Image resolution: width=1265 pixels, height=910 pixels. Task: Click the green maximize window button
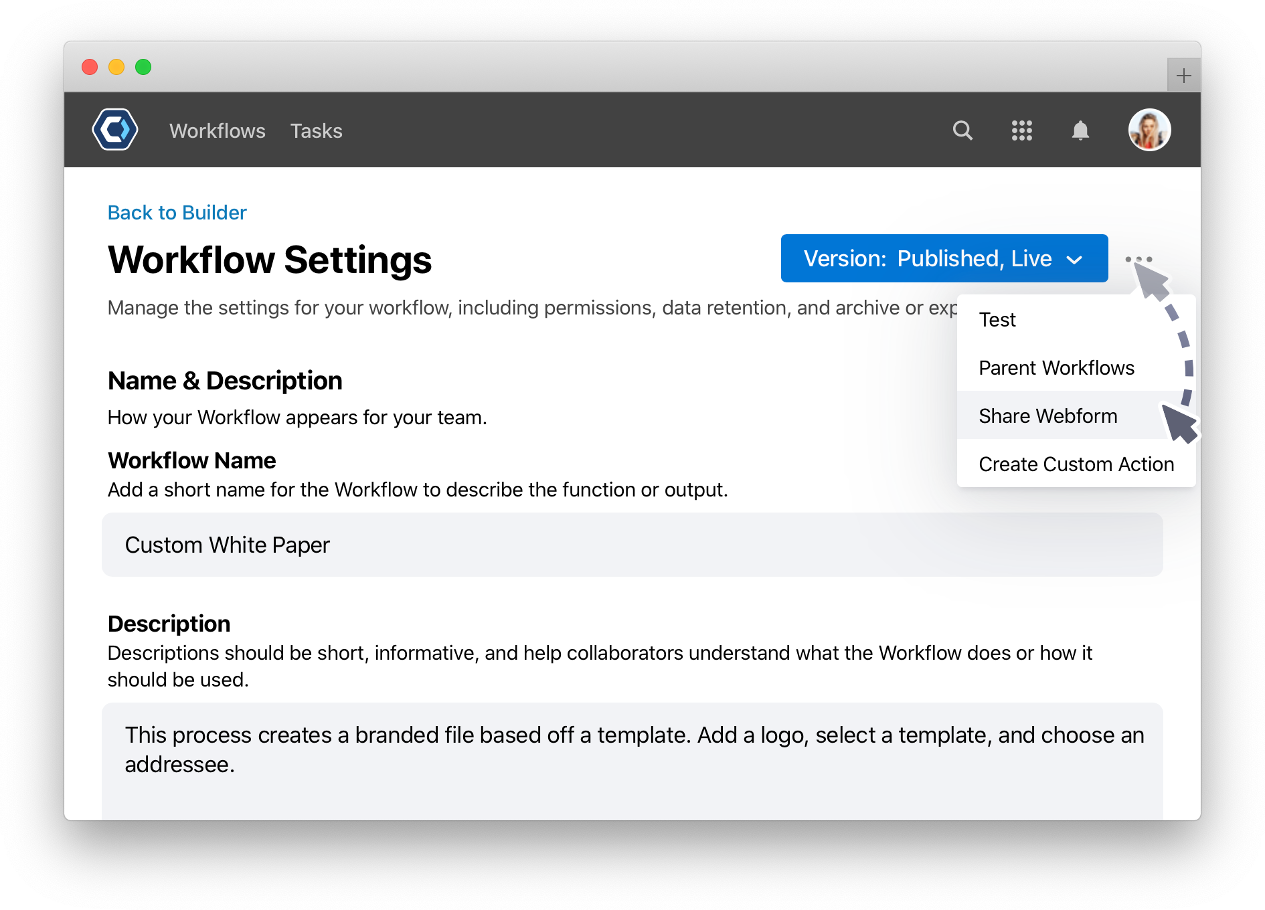coord(143,67)
